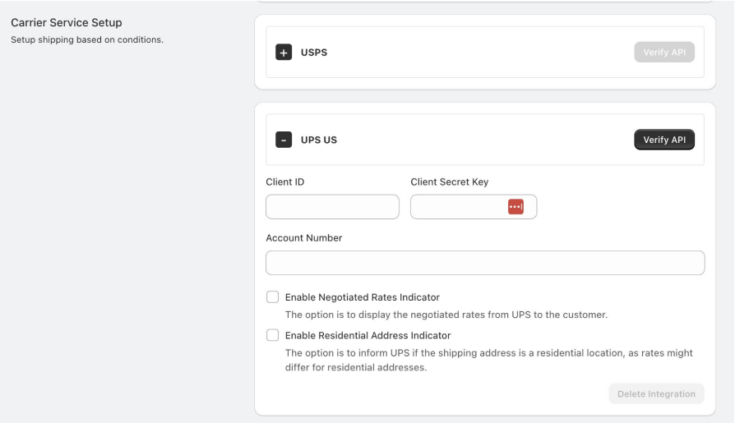Click the residential address description text
735x423 pixels.
(x=489, y=361)
